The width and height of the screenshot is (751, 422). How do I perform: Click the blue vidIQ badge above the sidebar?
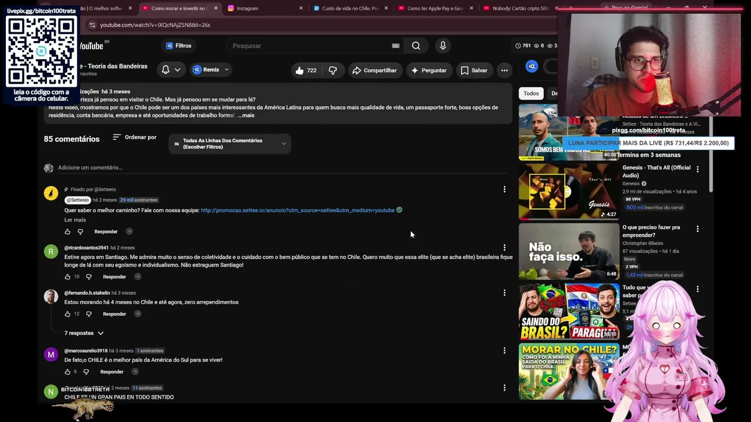532,66
